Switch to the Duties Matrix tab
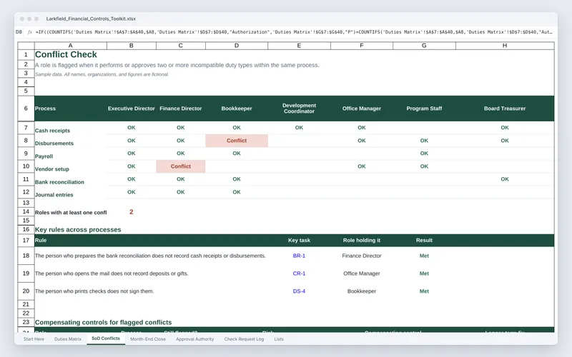Image resolution: width=572 pixels, height=357 pixels. coord(68,338)
